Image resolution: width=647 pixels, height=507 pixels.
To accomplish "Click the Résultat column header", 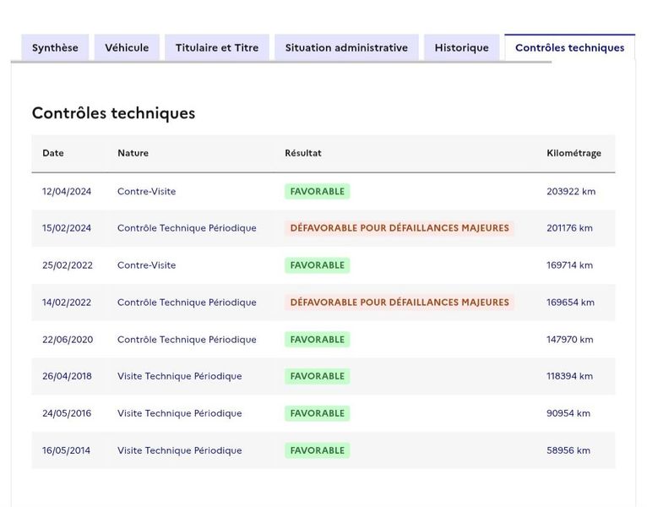I will coord(303,153).
